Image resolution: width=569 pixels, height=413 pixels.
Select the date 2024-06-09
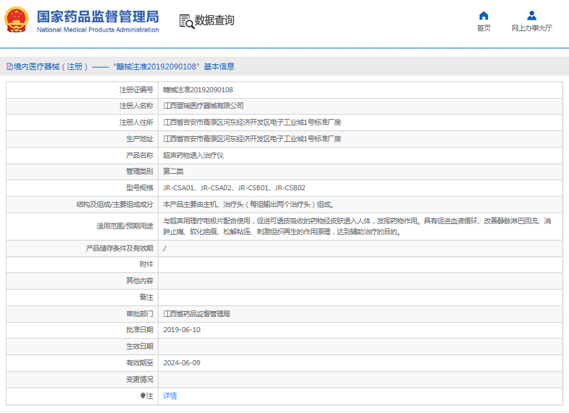181,363
